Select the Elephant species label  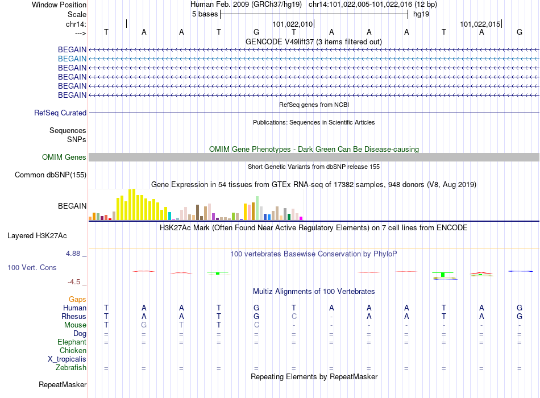point(72,342)
